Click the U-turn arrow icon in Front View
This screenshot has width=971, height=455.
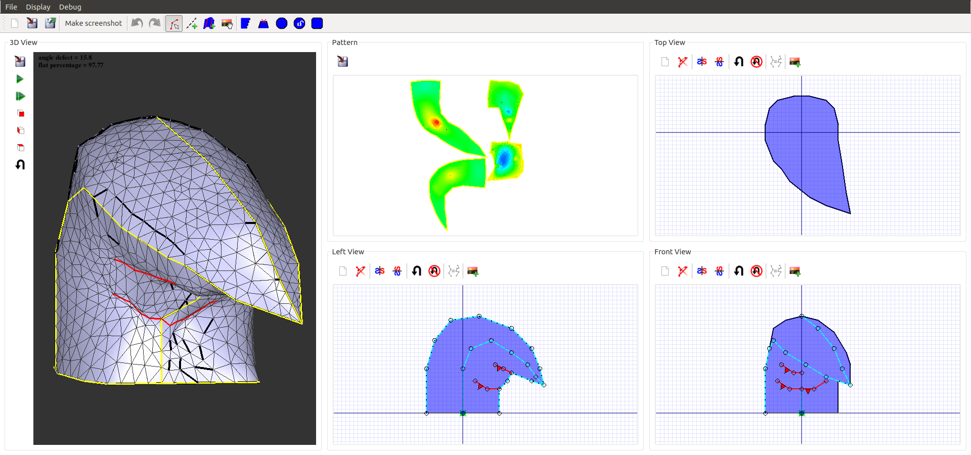click(x=739, y=271)
